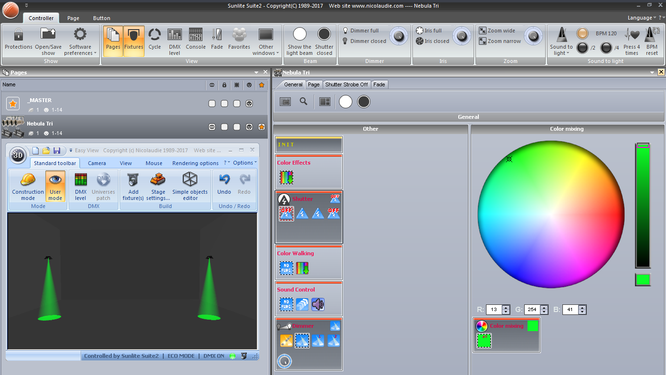Toggle the Pages view button

point(113,41)
